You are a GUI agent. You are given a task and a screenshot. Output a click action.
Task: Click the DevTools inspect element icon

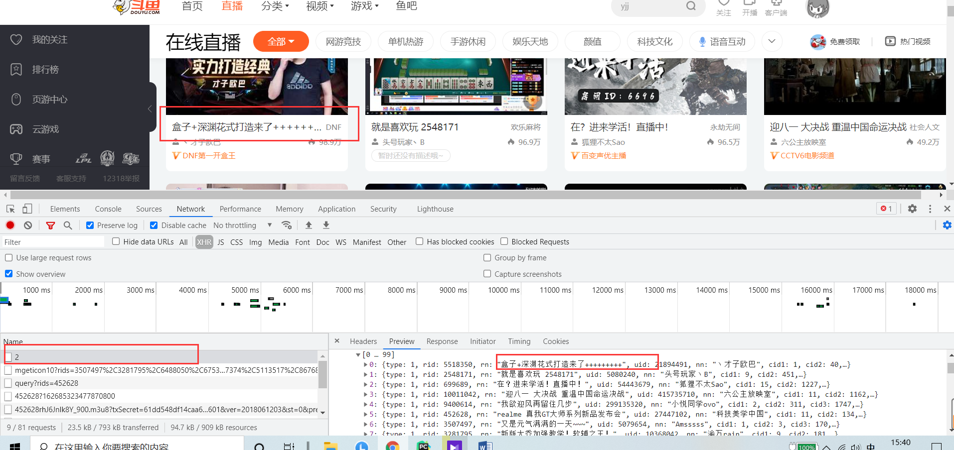pos(10,209)
